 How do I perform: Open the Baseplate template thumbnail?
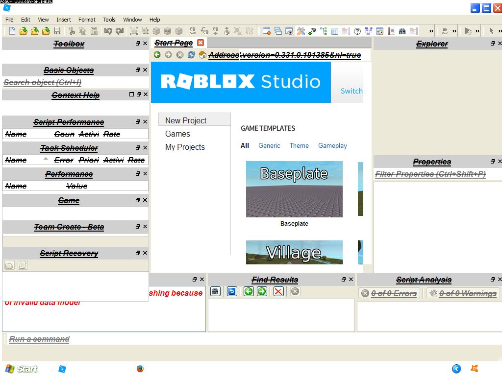[x=294, y=189]
